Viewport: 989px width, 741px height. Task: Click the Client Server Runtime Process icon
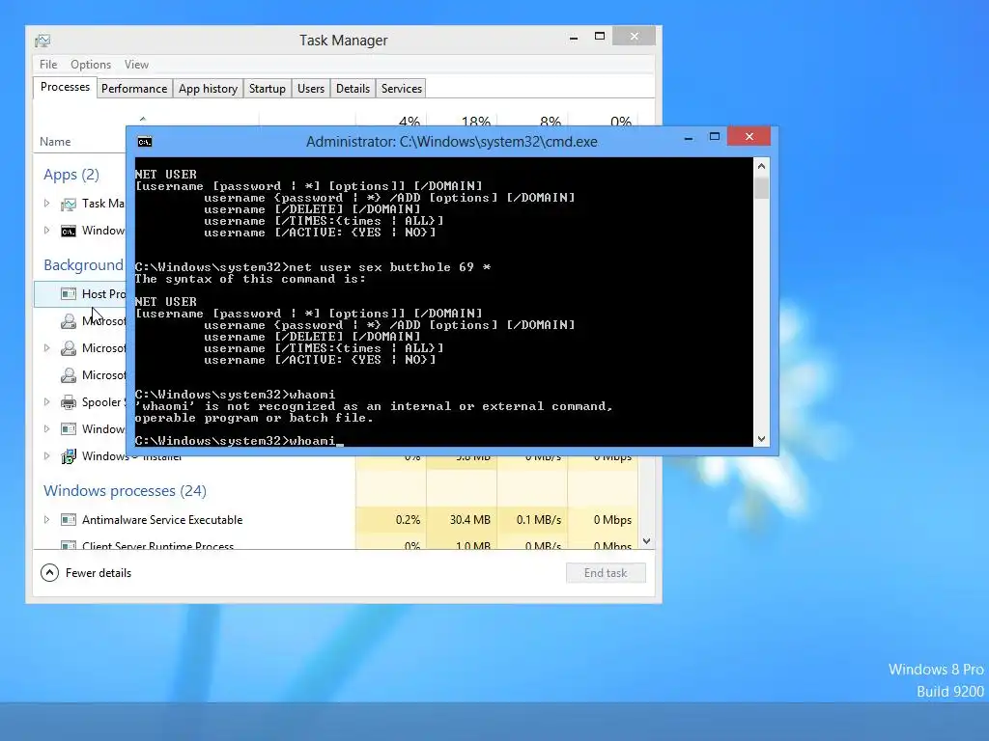click(x=69, y=545)
